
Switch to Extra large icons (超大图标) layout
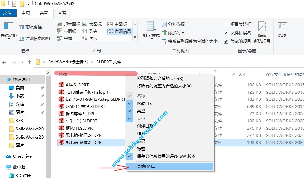click(x=69, y=24)
